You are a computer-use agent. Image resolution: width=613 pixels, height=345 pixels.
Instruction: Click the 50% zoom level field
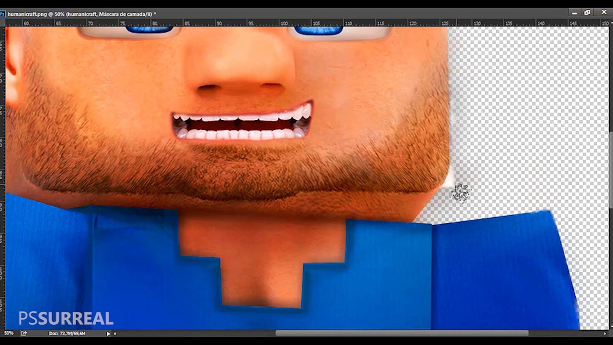[x=9, y=333]
